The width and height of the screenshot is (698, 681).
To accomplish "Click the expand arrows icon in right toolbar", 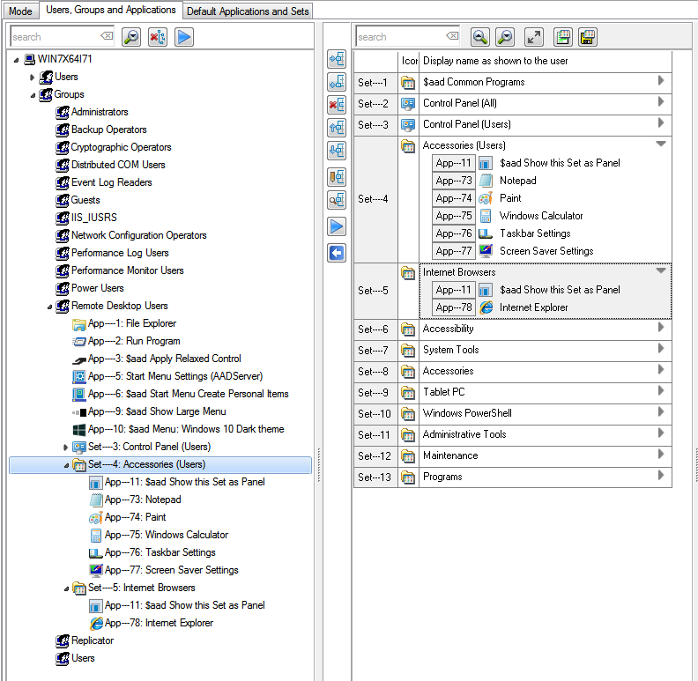I will coord(533,37).
